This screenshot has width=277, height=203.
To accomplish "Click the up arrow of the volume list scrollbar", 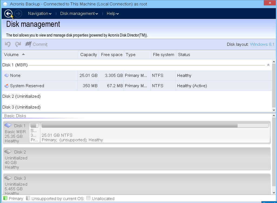I will (274, 62).
